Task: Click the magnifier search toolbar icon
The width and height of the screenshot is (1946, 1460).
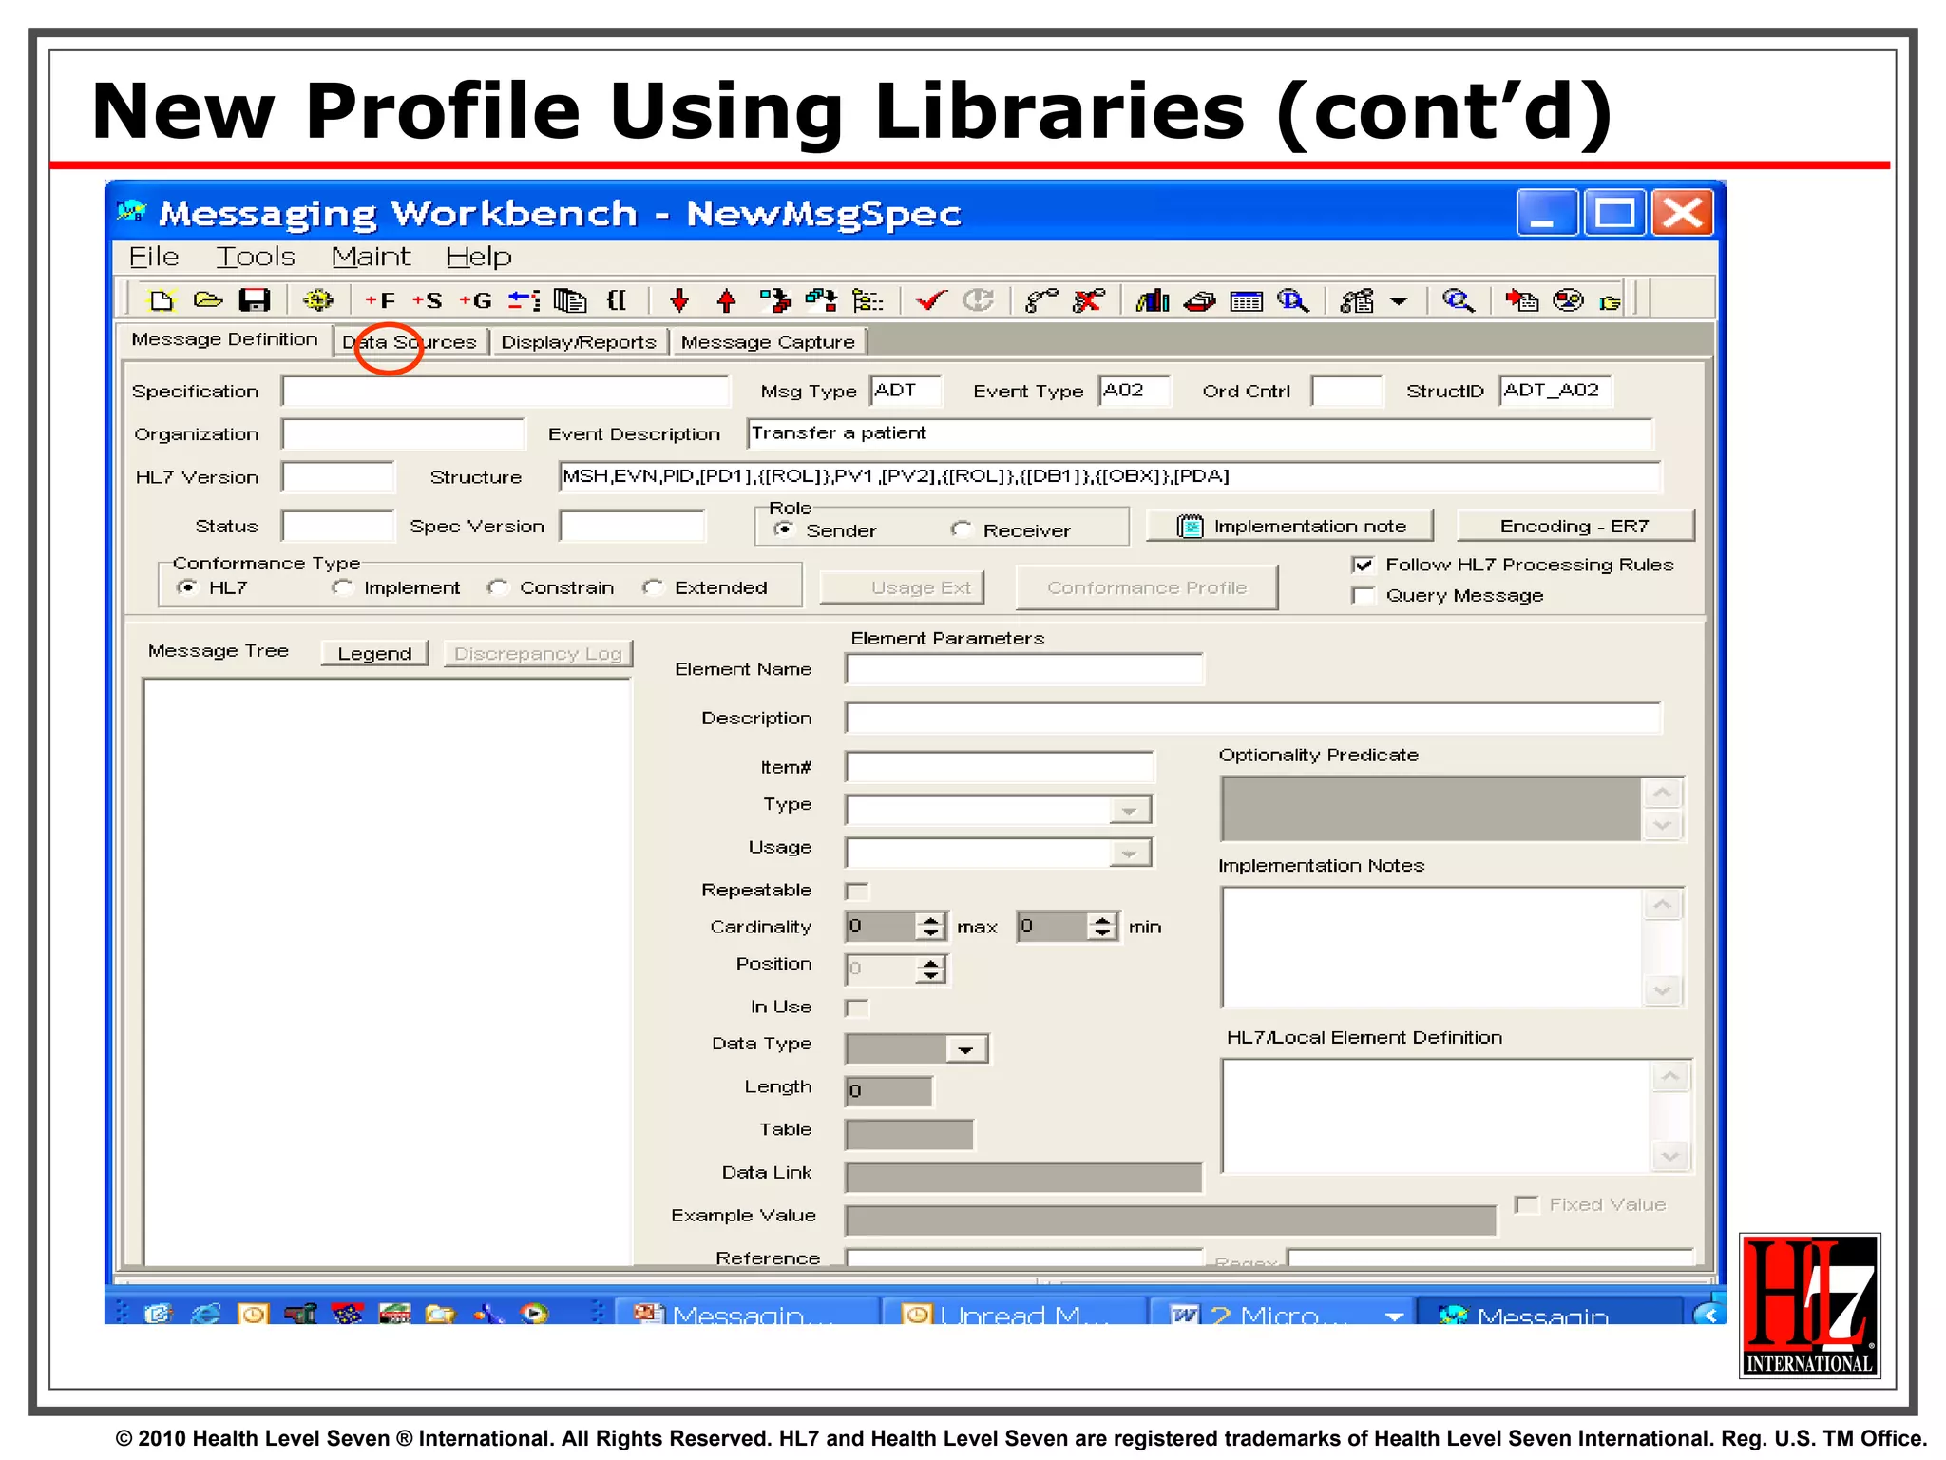Action: [1458, 301]
